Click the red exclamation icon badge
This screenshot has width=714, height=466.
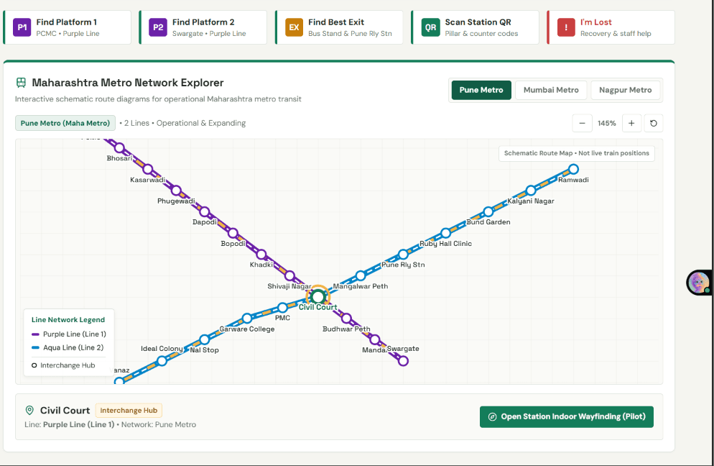tap(566, 27)
